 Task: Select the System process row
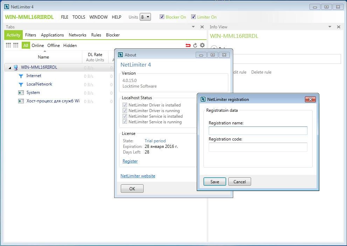[58, 93]
